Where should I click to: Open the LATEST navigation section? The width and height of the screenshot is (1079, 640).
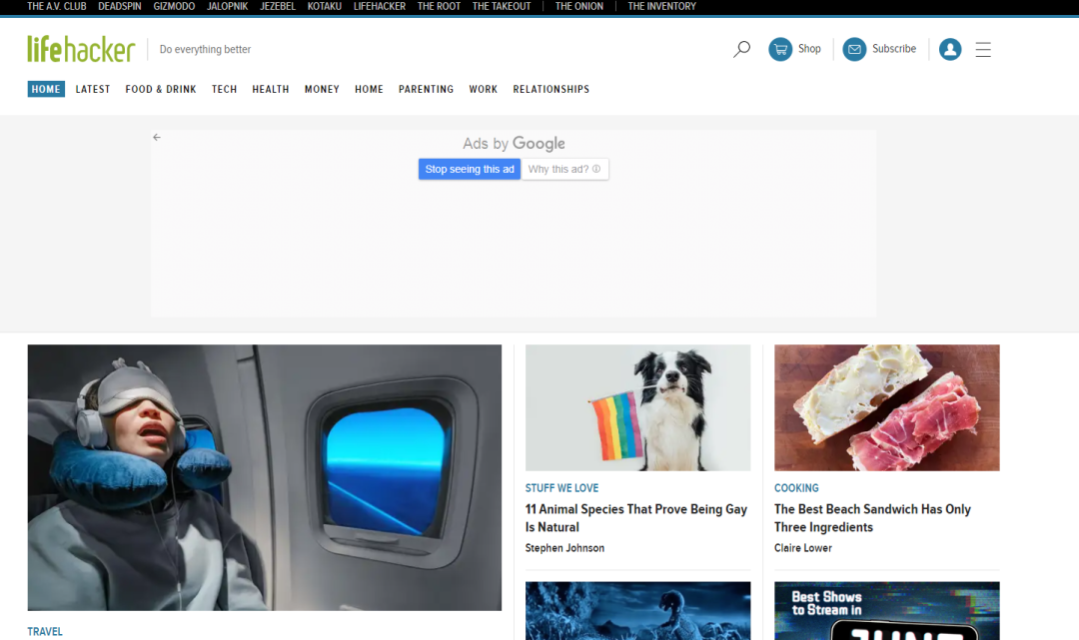93,89
